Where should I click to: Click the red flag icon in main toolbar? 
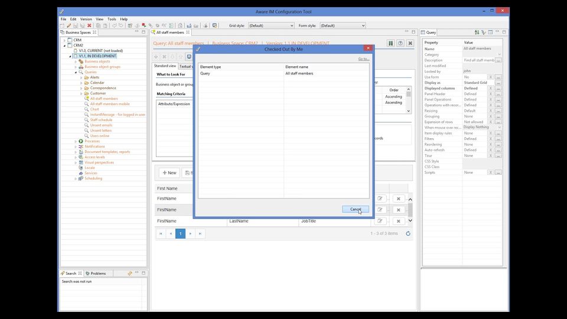144,25
